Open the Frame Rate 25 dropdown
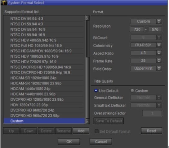The height and width of the screenshot is (148, 169). [x=146, y=61]
